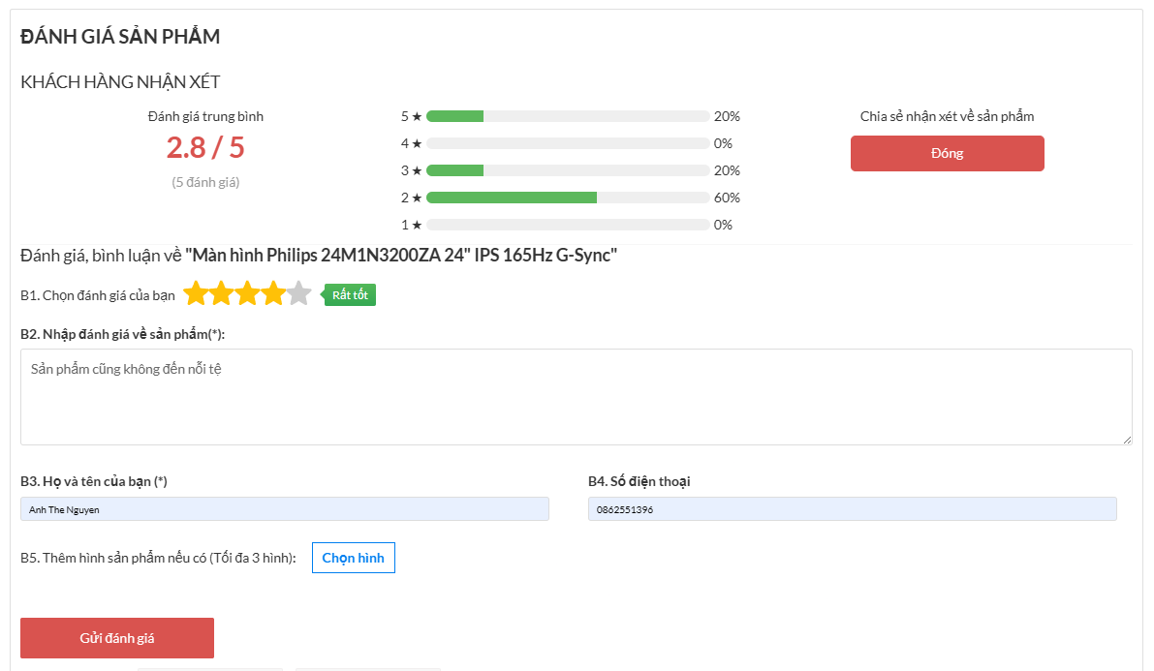Click Chọn hình to upload image
This screenshot has height=671, width=1154.
click(353, 558)
